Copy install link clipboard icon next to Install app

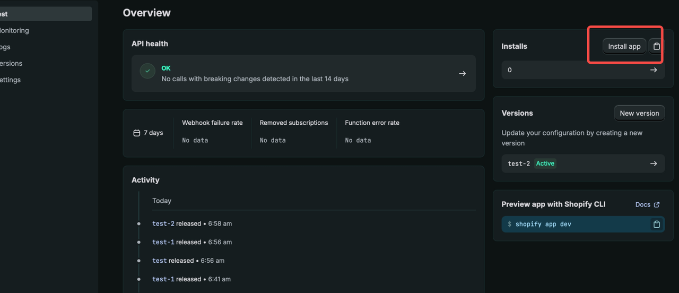pyautogui.click(x=656, y=46)
